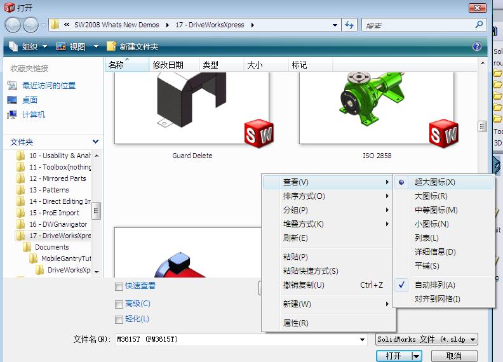Open the 组织 dropdown arrow

tap(44, 46)
